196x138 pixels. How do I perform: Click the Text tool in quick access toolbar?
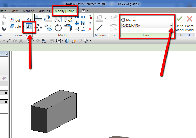click(x=21, y=41)
